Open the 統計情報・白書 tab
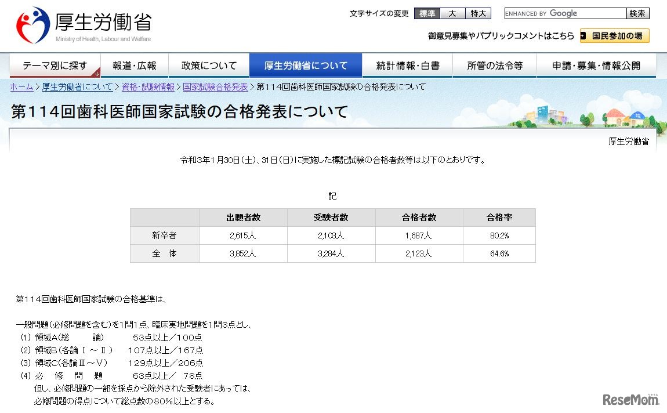Image resolution: width=667 pixels, height=413 pixels. click(408, 65)
